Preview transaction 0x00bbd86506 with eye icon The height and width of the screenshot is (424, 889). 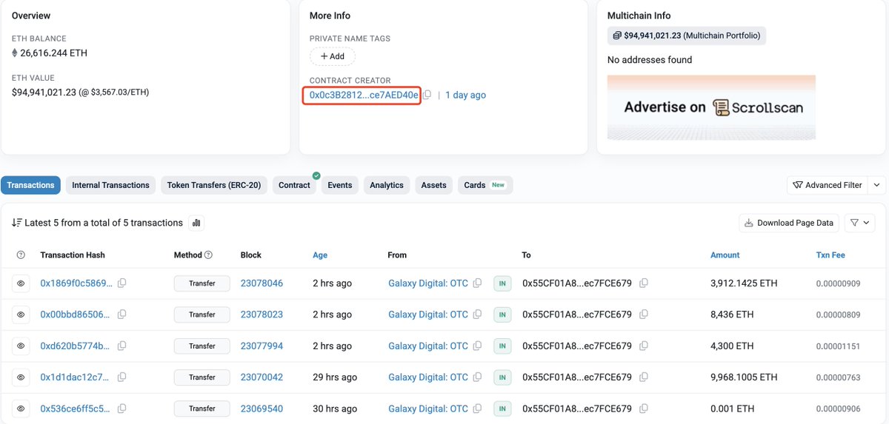(21, 314)
